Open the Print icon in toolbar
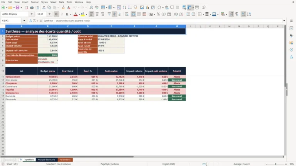Viewport: 296px width, 166px height. click(x=32, y=8)
